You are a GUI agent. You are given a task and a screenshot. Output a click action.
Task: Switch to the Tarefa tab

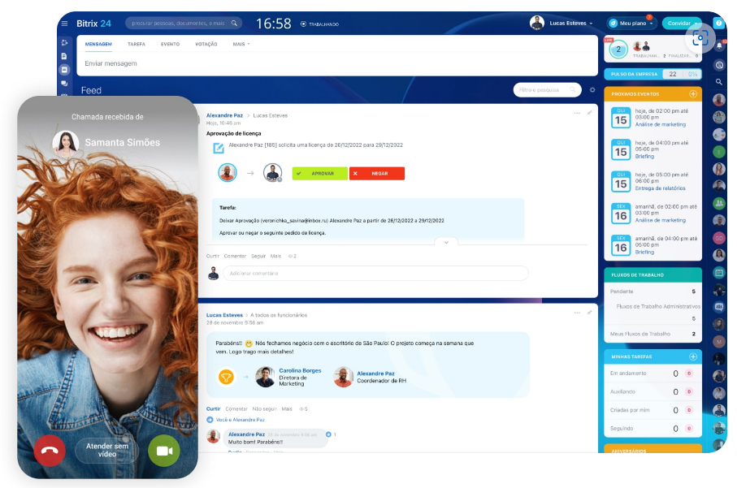pyautogui.click(x=137, y=44)
